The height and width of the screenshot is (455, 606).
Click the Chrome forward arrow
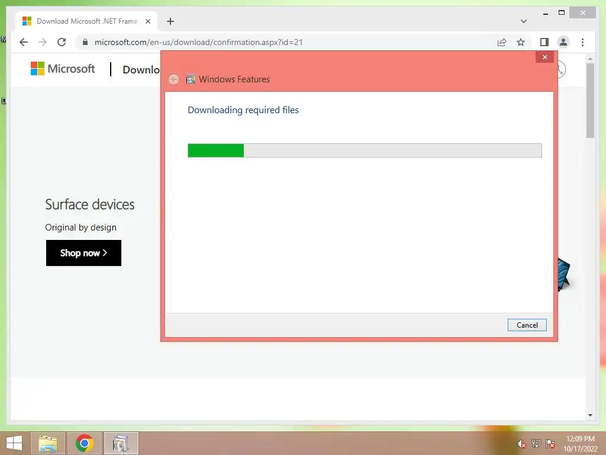coord(43,42)
